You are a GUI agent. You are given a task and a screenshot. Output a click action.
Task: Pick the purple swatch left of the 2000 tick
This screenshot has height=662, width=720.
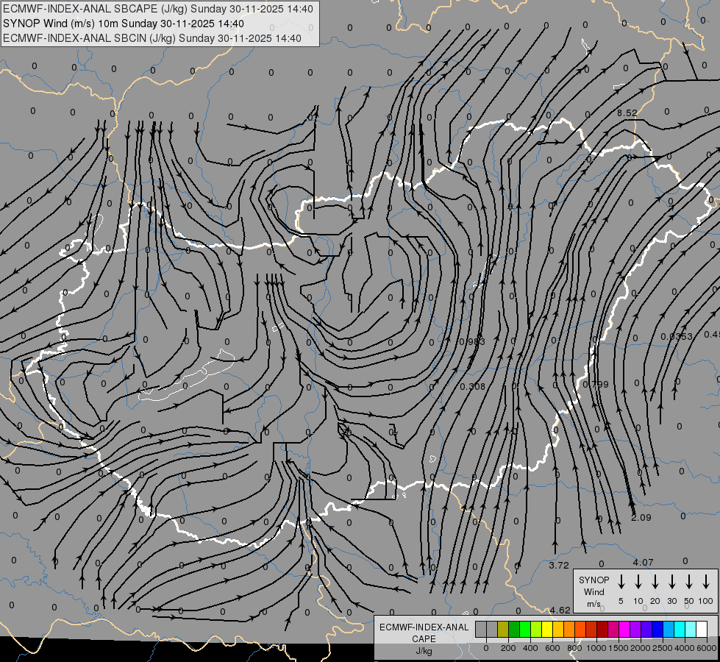point(635,629)
